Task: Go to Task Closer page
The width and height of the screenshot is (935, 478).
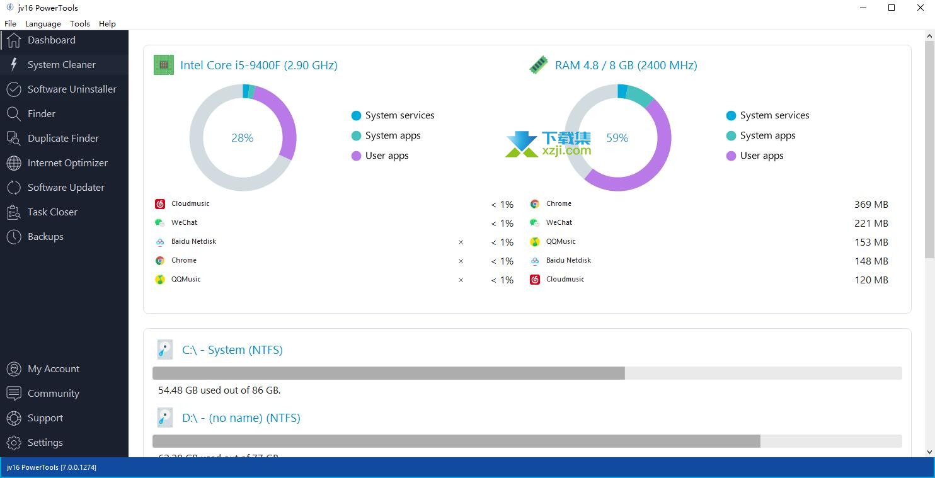Action: 64,212
